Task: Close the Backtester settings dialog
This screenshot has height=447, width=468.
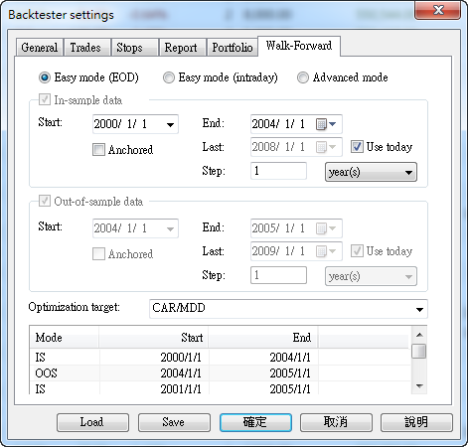Action: pos(438,11)
